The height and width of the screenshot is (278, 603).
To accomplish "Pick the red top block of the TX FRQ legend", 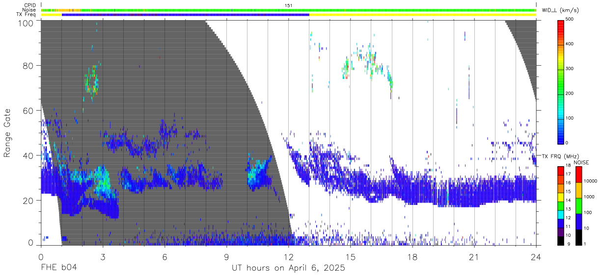I will pyautogui.click(x=561, y=171).
